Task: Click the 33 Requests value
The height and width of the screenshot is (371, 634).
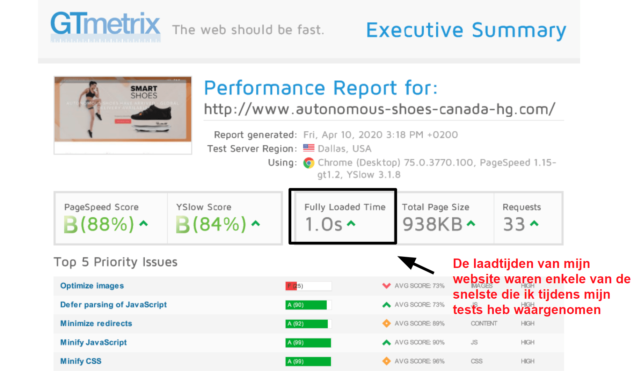Action: (x=514, y=224)
